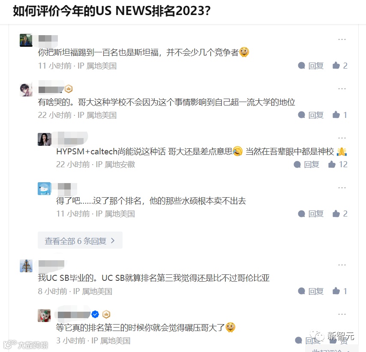This screenshot has height=352, width=366.
Task: Reply to the UC SB毕业 comment
Action: pyautogui.click(x=311, y=291)
